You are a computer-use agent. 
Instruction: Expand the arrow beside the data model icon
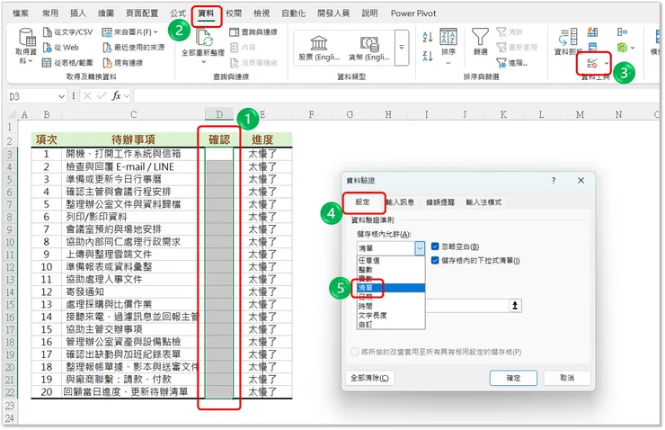[633, 48]
